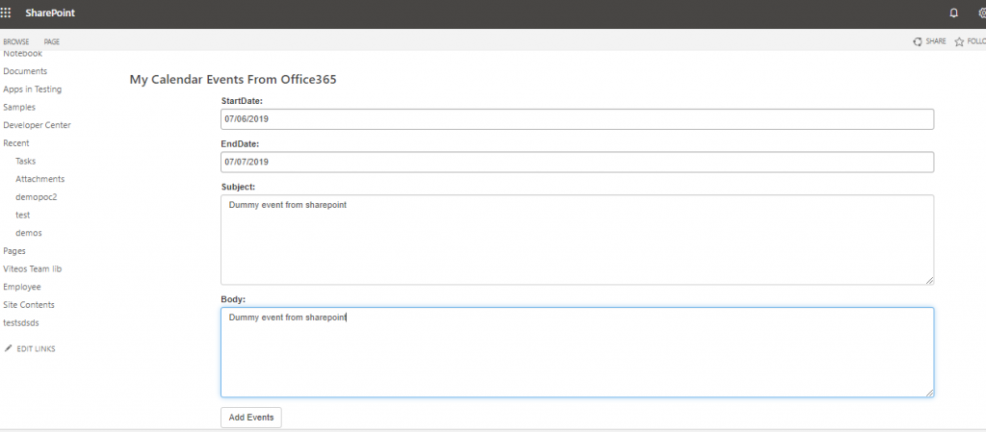Click inside the Body text area
The width and height of the screenshot is (986, 432).
click(578, 352)
